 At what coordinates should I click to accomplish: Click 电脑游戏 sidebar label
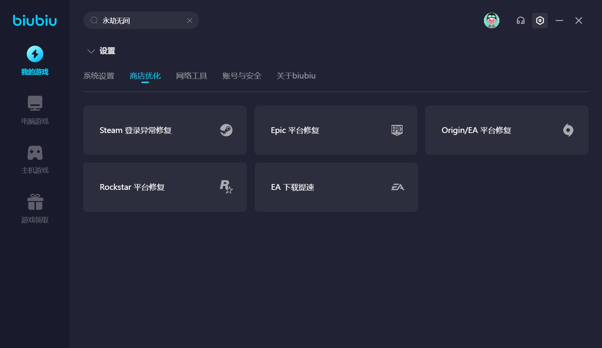tap(35, 121)
